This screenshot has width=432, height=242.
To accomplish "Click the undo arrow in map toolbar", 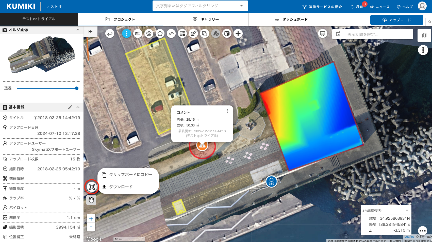I will [x=110, y=33].
